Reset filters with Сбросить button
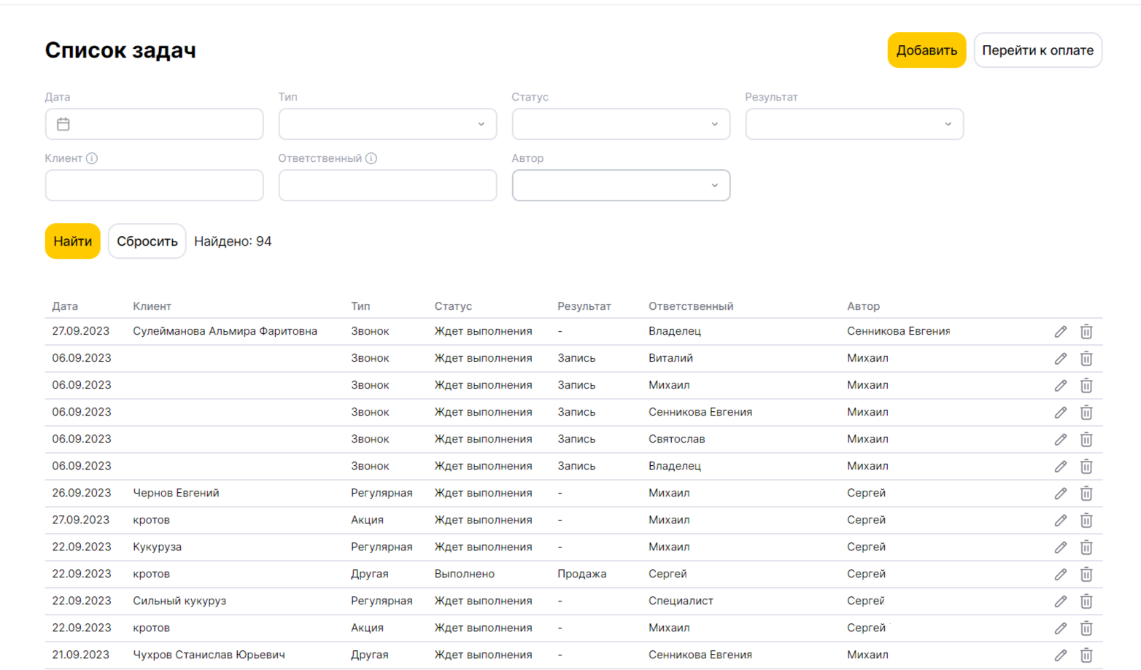1141x670 pixels. (147, 241)
